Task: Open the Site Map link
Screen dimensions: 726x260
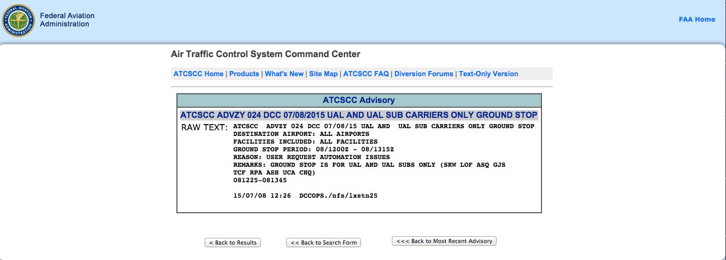Action: click(x=323, y=74)
